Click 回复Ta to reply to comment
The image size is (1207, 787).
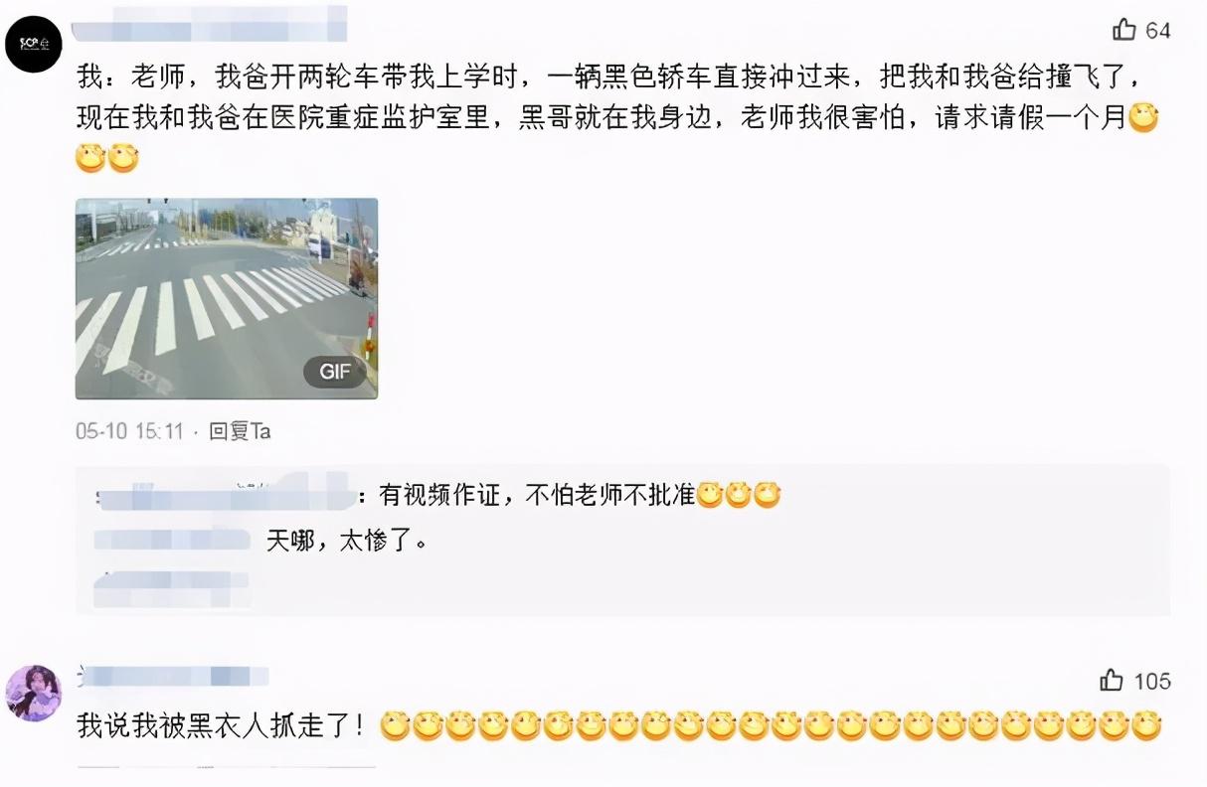240,431
